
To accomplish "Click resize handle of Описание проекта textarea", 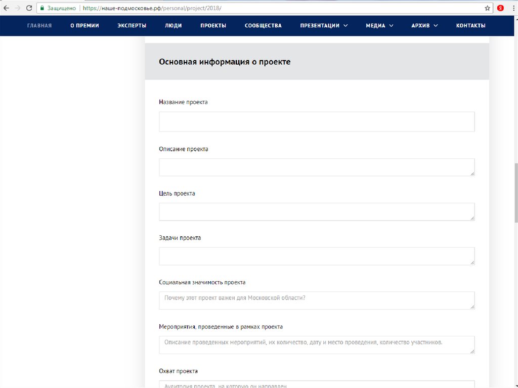I will [x=472, y=174].
